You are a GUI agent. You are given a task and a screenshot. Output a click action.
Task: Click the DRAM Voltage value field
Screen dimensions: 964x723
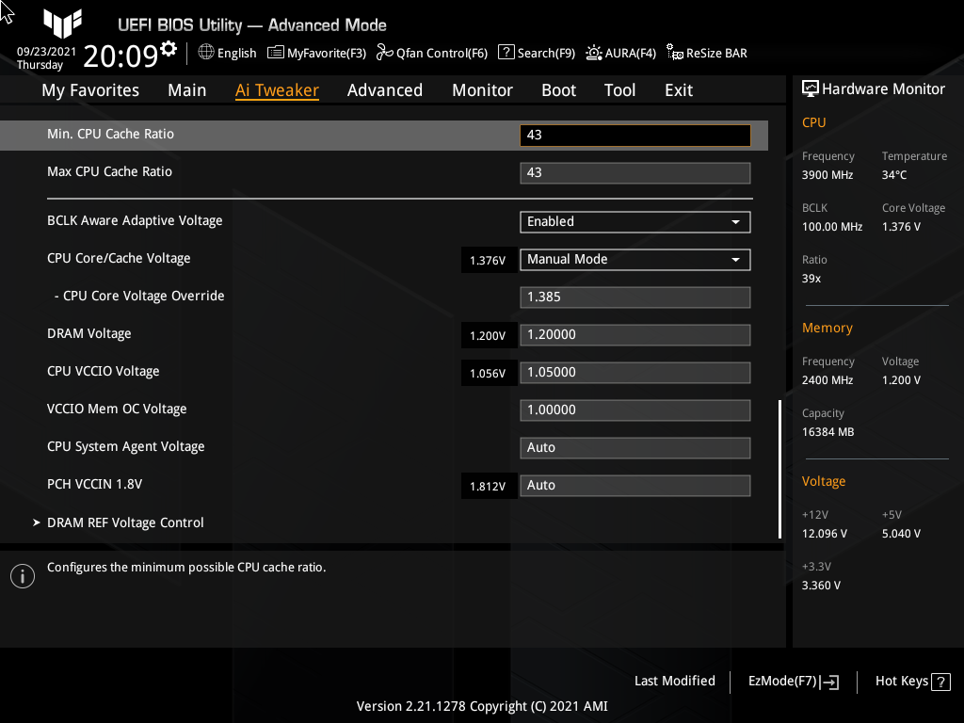click(635, 335)
